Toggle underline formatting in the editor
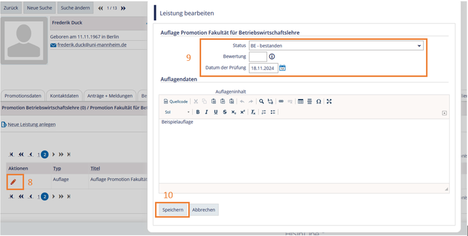The width and height of the screenshot is (468, 236). [215, 112]
